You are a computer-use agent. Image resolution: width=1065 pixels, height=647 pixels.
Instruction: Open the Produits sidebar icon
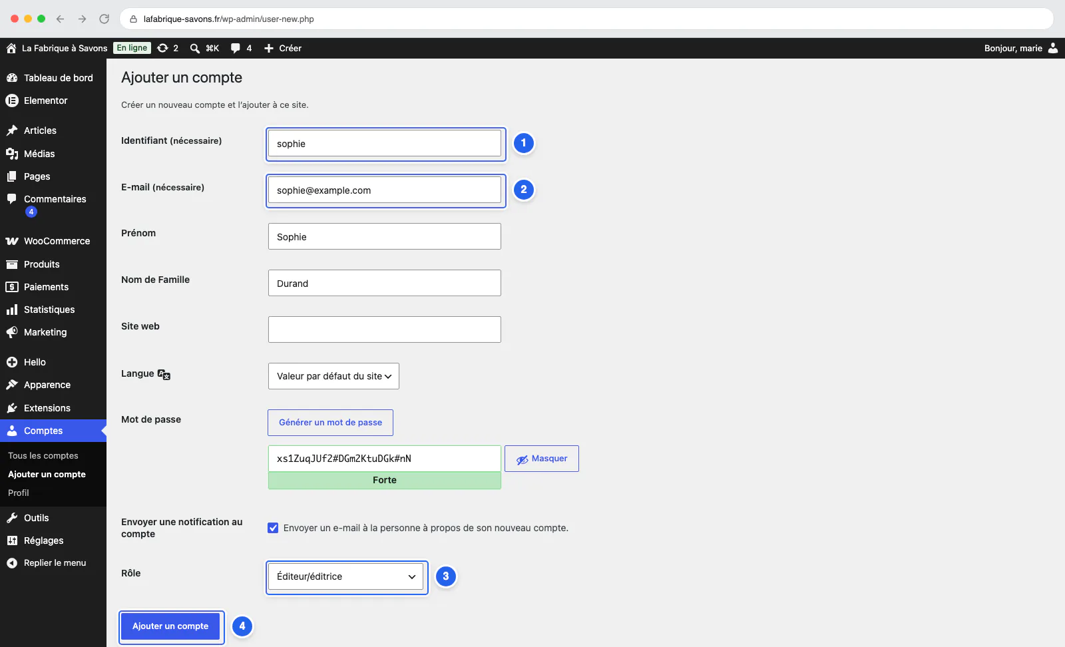12,264
